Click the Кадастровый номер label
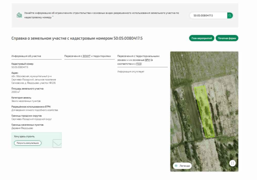 22,64
